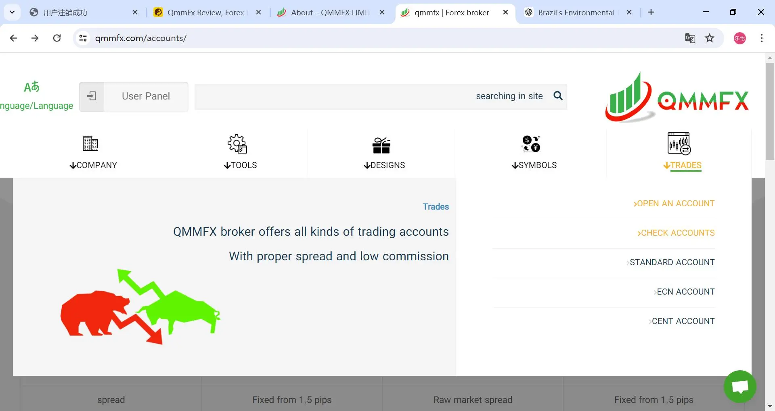775x411 pixels.
Task: Open the COMPANY building icon
Action: pyautogui.click(x=90, y=143)
